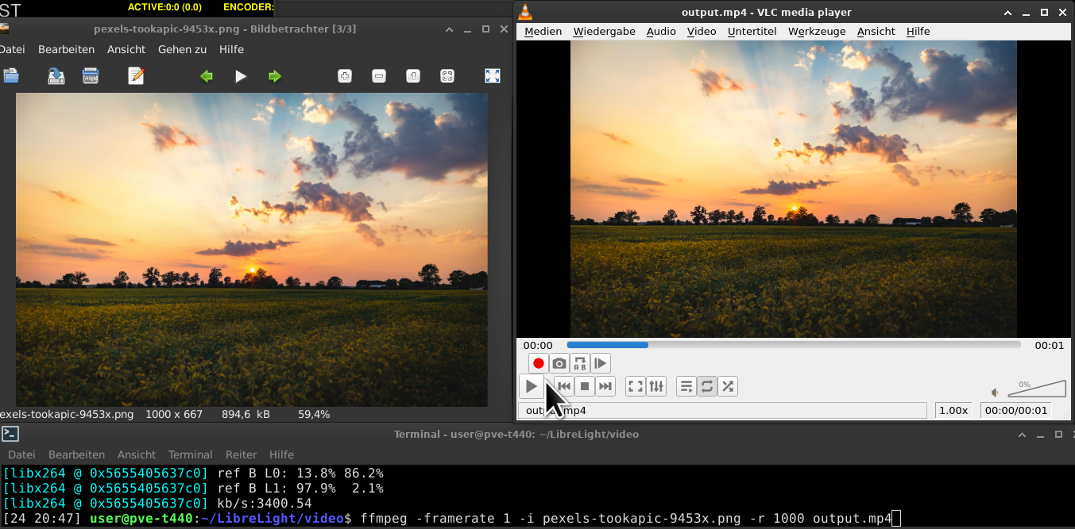The image size is (1075, 529).
Task: Expand the Reiter menu in Terminal
Action: pyautogui.click(x=241, y=454)
